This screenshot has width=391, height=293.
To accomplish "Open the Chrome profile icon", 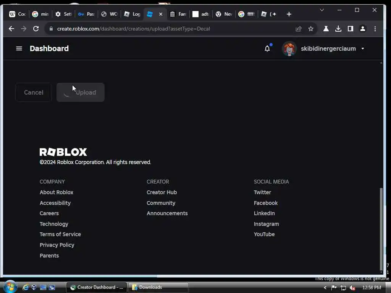I will 363,29.
